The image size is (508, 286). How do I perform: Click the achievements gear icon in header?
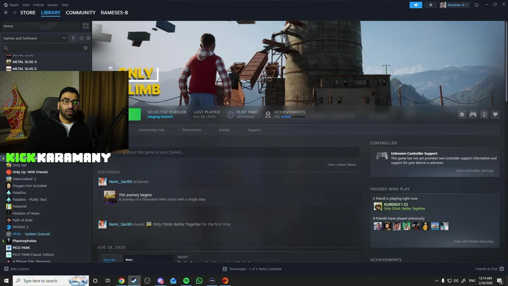(268, 114)
